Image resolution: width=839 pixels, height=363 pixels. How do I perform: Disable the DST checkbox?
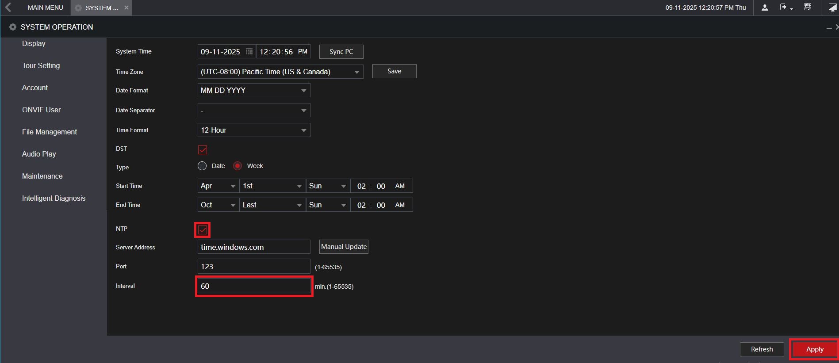coord(203,150)
